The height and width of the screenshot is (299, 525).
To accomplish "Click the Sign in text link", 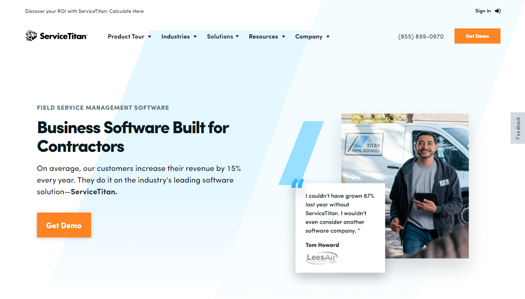I will pyautogui.click(x=483, y=11).
